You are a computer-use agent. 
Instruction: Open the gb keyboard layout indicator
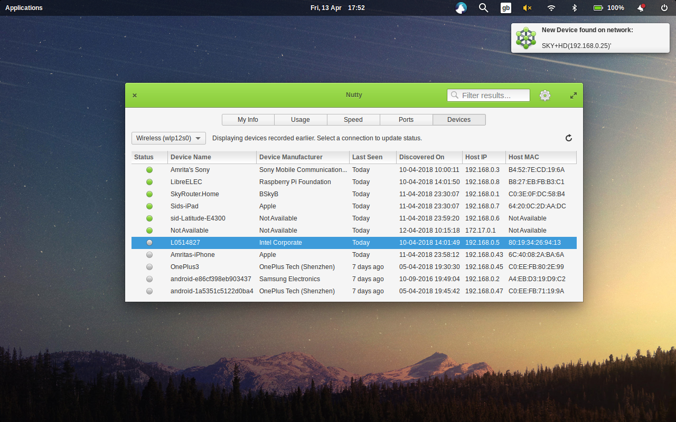tap(506, 8)
